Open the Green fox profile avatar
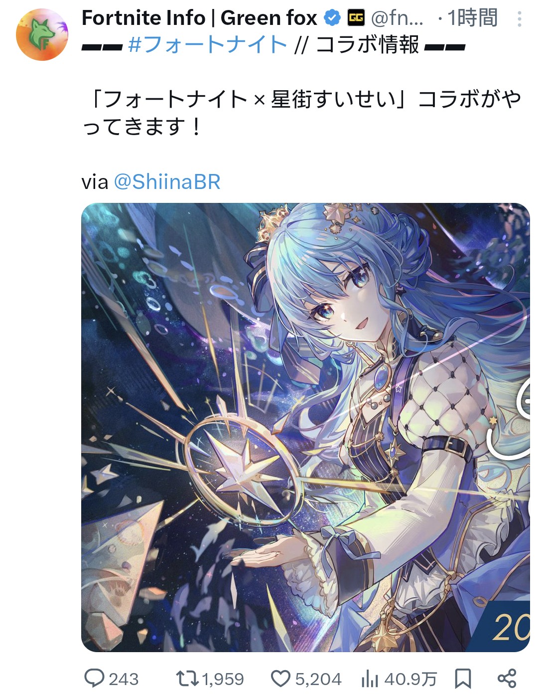Screen dimensions: 546x698 click(x=42, y=35)
